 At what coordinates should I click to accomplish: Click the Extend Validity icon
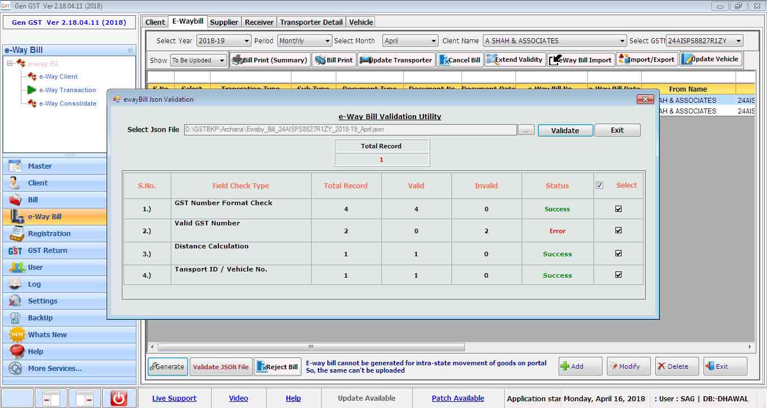(491, 60)
